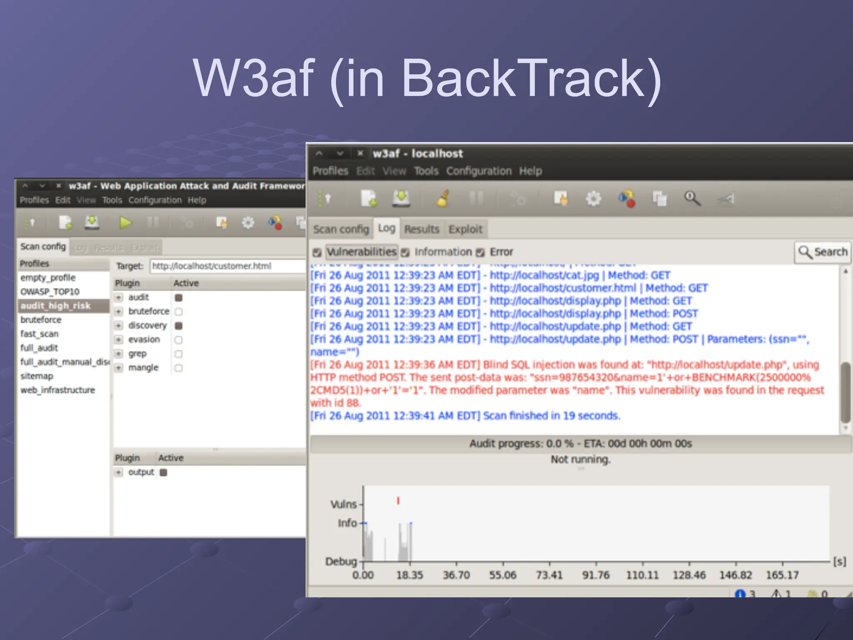Click the manual request icon in left window toolbar
853x640 pixels.
[x=222, y=223]
